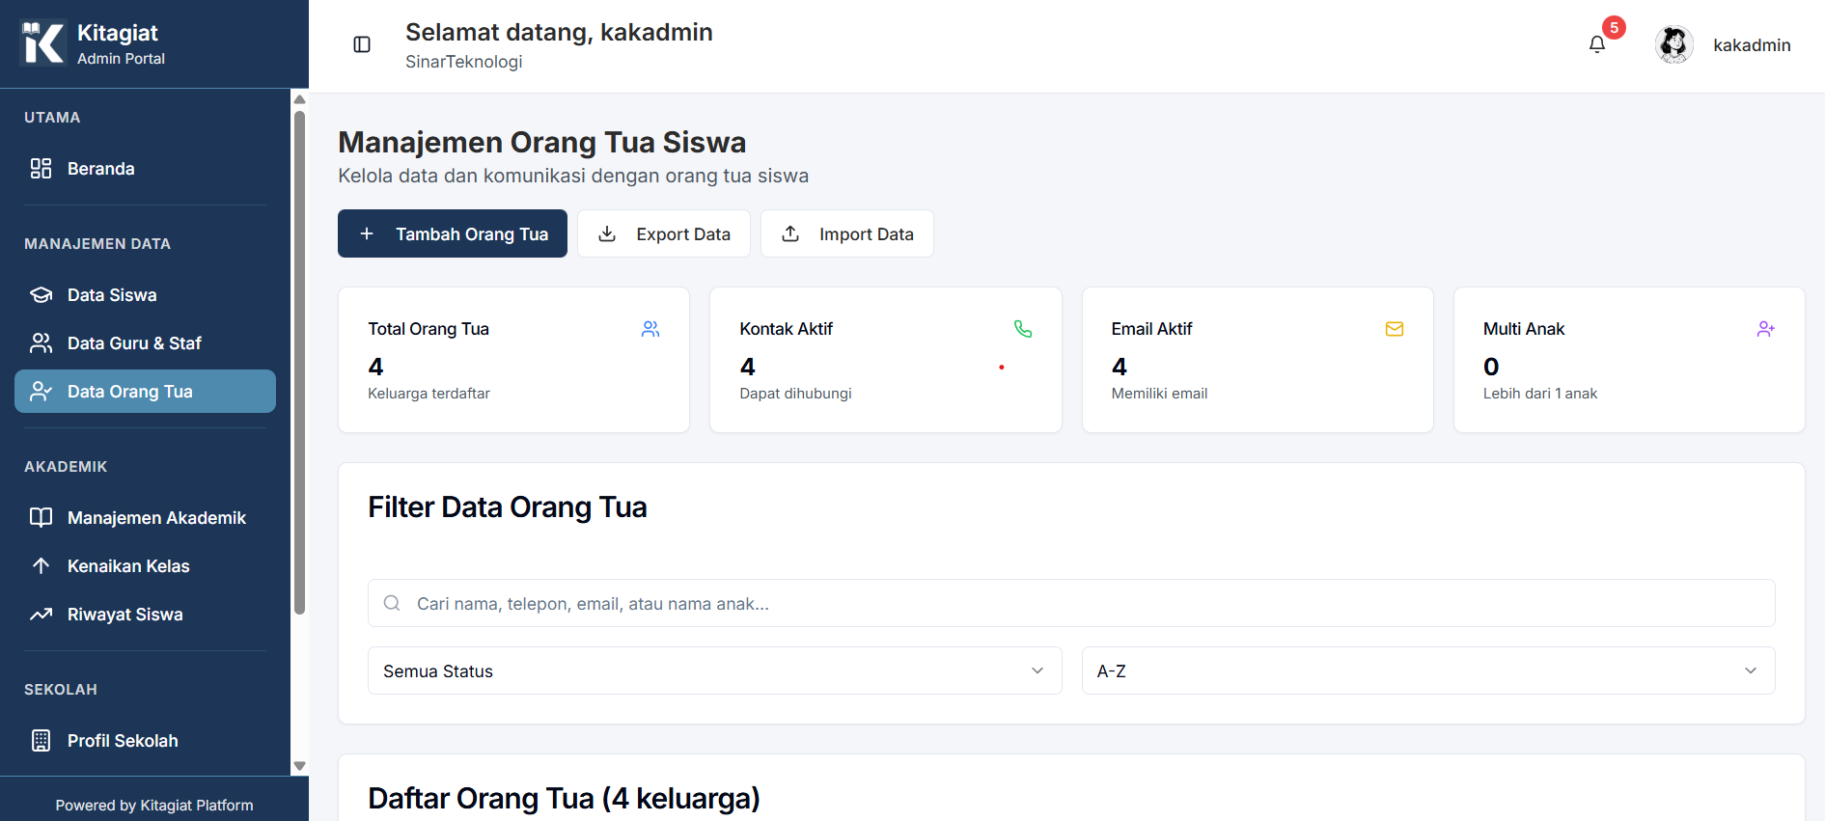Open Profil Sekolah menu item
This screenshot has width=1825, height=821.
click(145, 741)
